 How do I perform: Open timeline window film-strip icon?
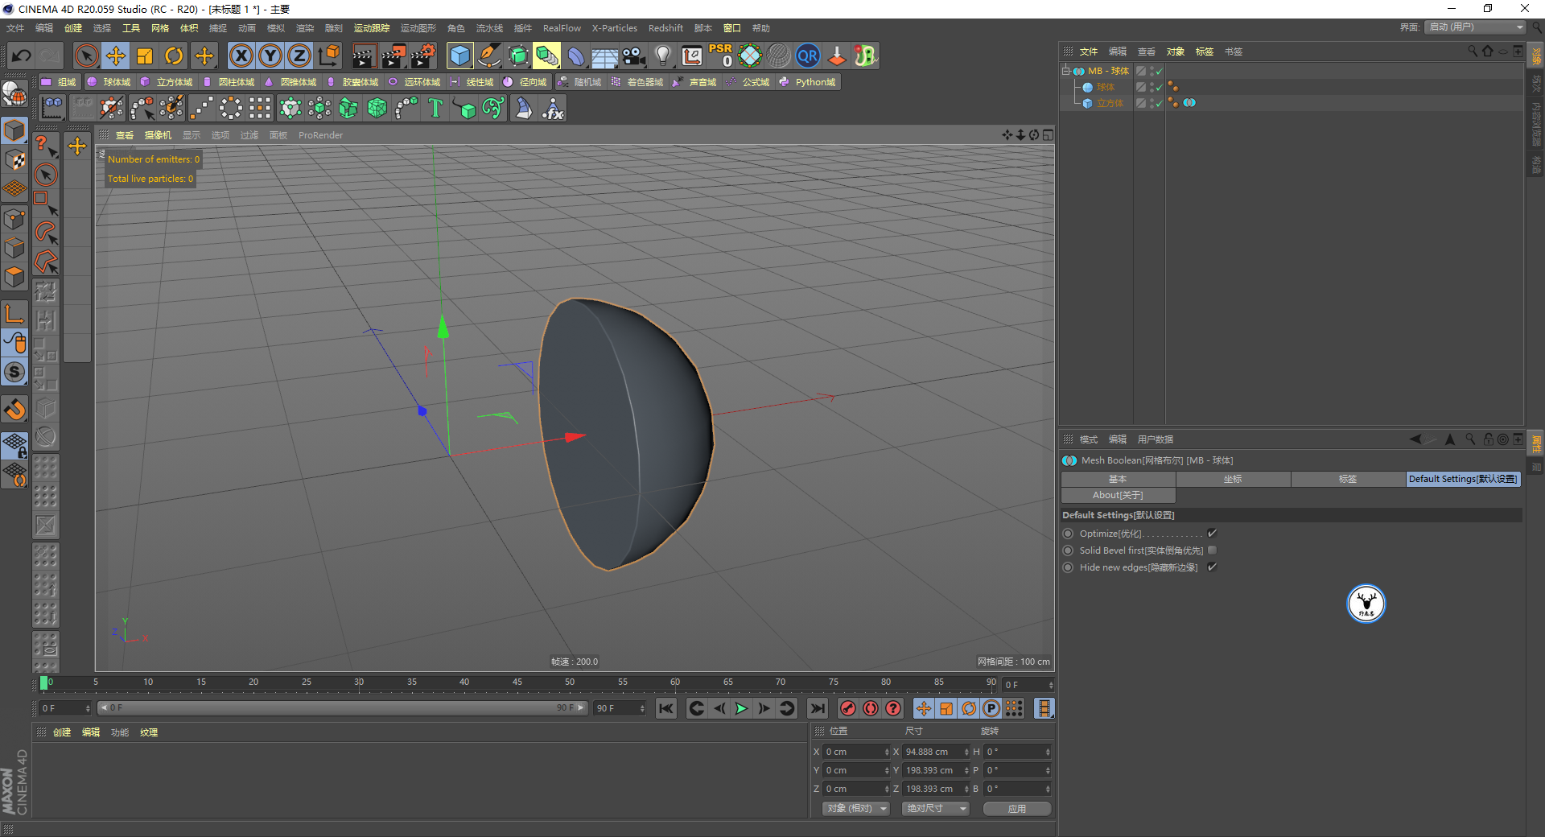[1044, 708]
